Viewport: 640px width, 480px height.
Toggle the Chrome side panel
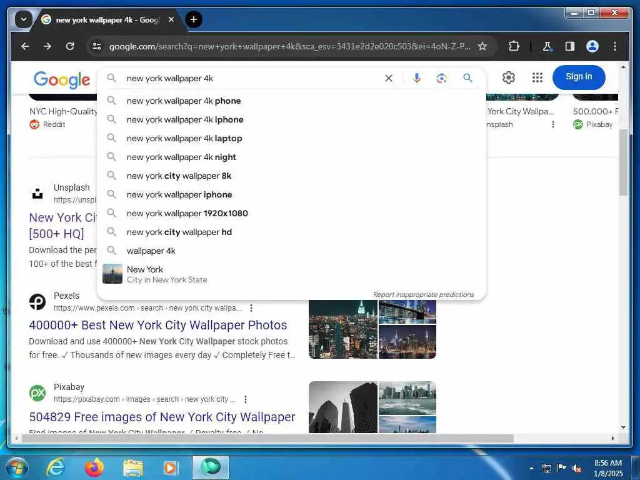pyautogui.click(x=570, y=46)
